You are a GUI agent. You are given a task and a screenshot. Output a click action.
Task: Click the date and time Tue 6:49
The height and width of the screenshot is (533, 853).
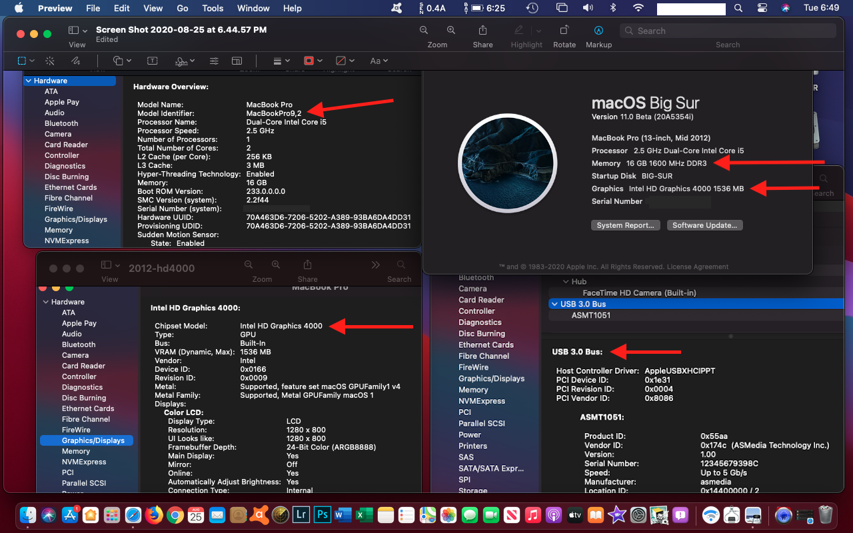tap(822, 8)
